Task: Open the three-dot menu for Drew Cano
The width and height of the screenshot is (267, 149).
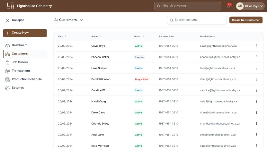Action: coord(256,112)
